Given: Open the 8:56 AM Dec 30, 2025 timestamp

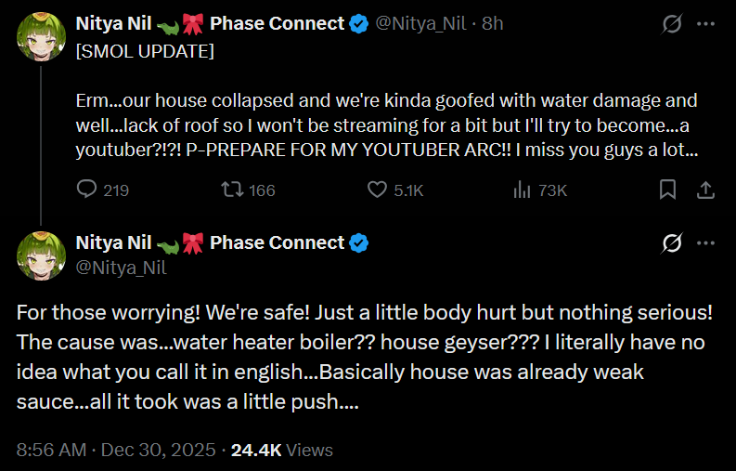Looking at the screenshot, I should coord(116,450).
